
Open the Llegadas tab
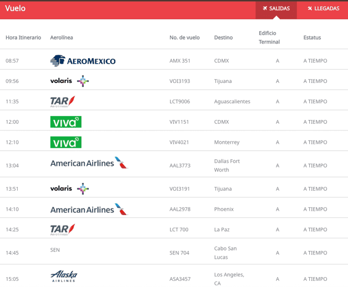[x=323, y=9]
